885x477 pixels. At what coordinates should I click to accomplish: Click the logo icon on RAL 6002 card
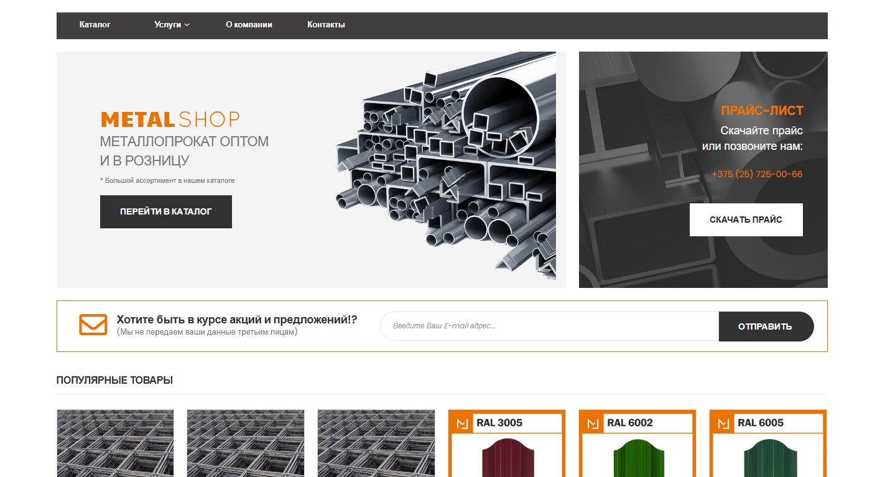(x=592, y=424)
